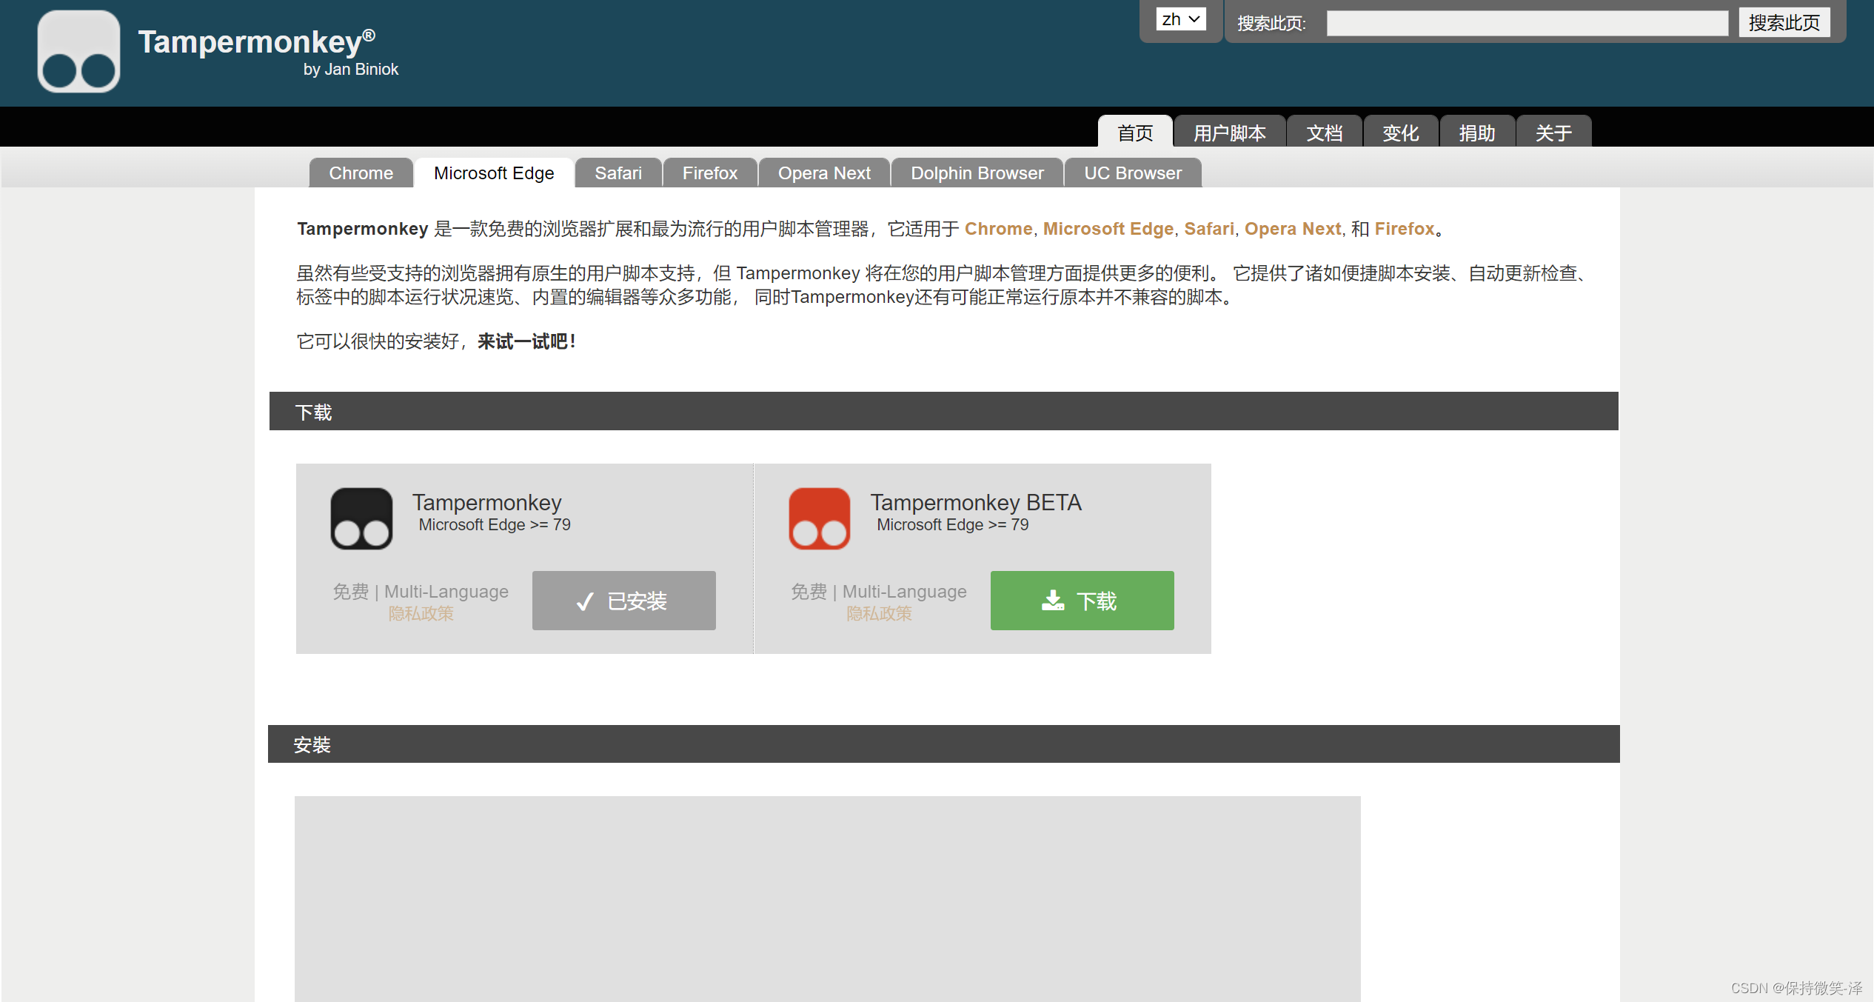1874x1002 pixels.
Task: Click the 安装 section header bar
Action: click(x=944, y=744)
